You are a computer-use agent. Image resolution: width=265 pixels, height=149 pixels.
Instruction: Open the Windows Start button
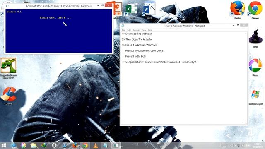[4, 145]
